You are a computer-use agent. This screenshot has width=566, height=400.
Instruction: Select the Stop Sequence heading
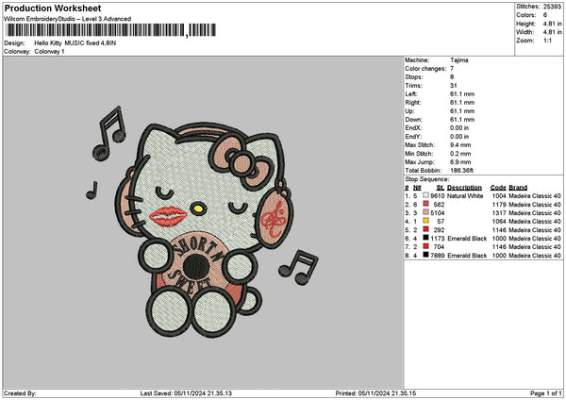pos(427,179)
